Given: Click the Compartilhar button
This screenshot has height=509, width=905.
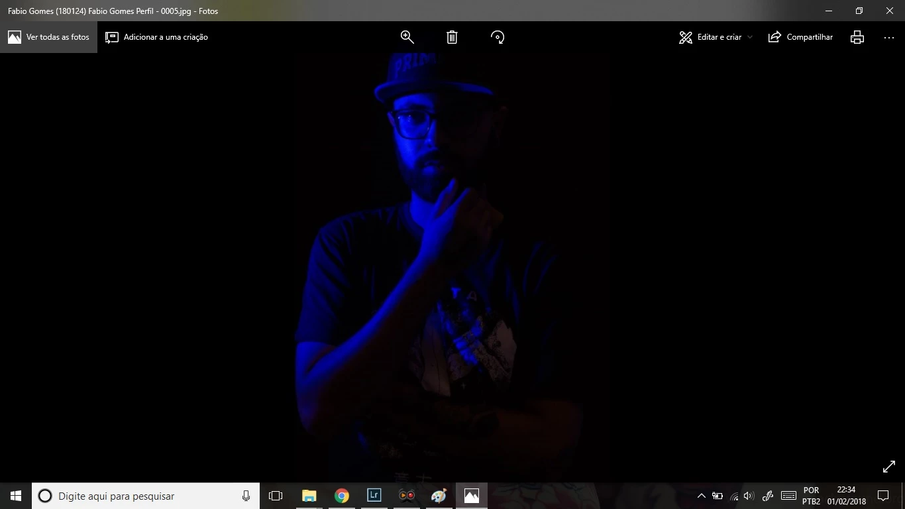Looking at the screenshot, I should point(800,37).
